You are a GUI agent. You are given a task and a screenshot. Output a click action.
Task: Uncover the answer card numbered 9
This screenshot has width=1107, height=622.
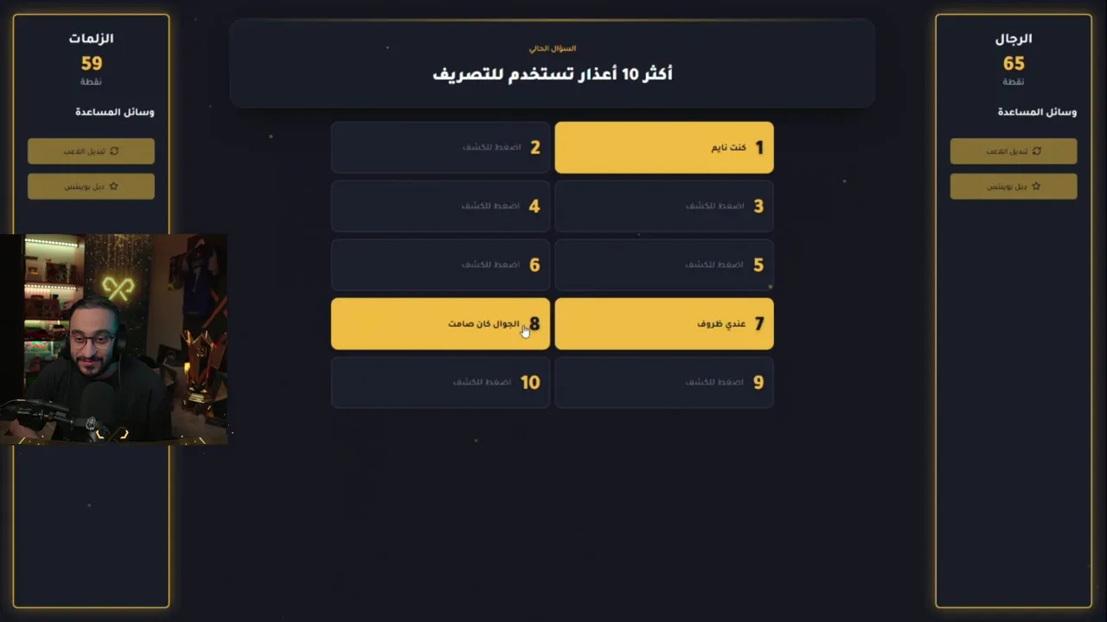tap(663, 382)
